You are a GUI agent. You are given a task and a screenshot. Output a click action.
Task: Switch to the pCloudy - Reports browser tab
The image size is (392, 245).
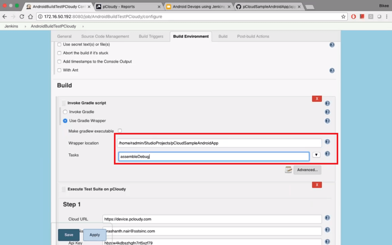(x=127, y=7)
